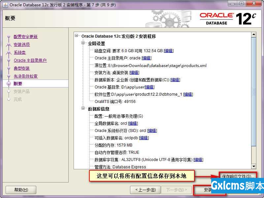Image resolution: width=264 pixels, height=198 pixels.
Task: Go back with the 上一步(B) button
Action: (x=146, y=190)
